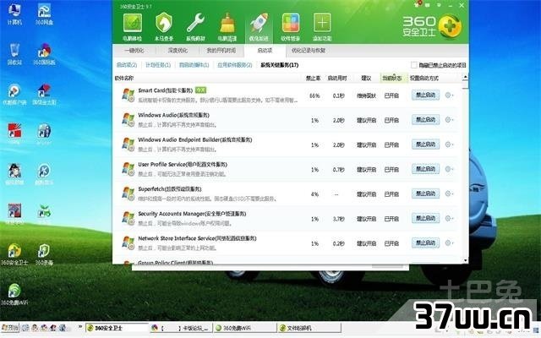541x338 pixels.
Task: Open gear dropdown for User Profile Service
Action: coord(449,169)
